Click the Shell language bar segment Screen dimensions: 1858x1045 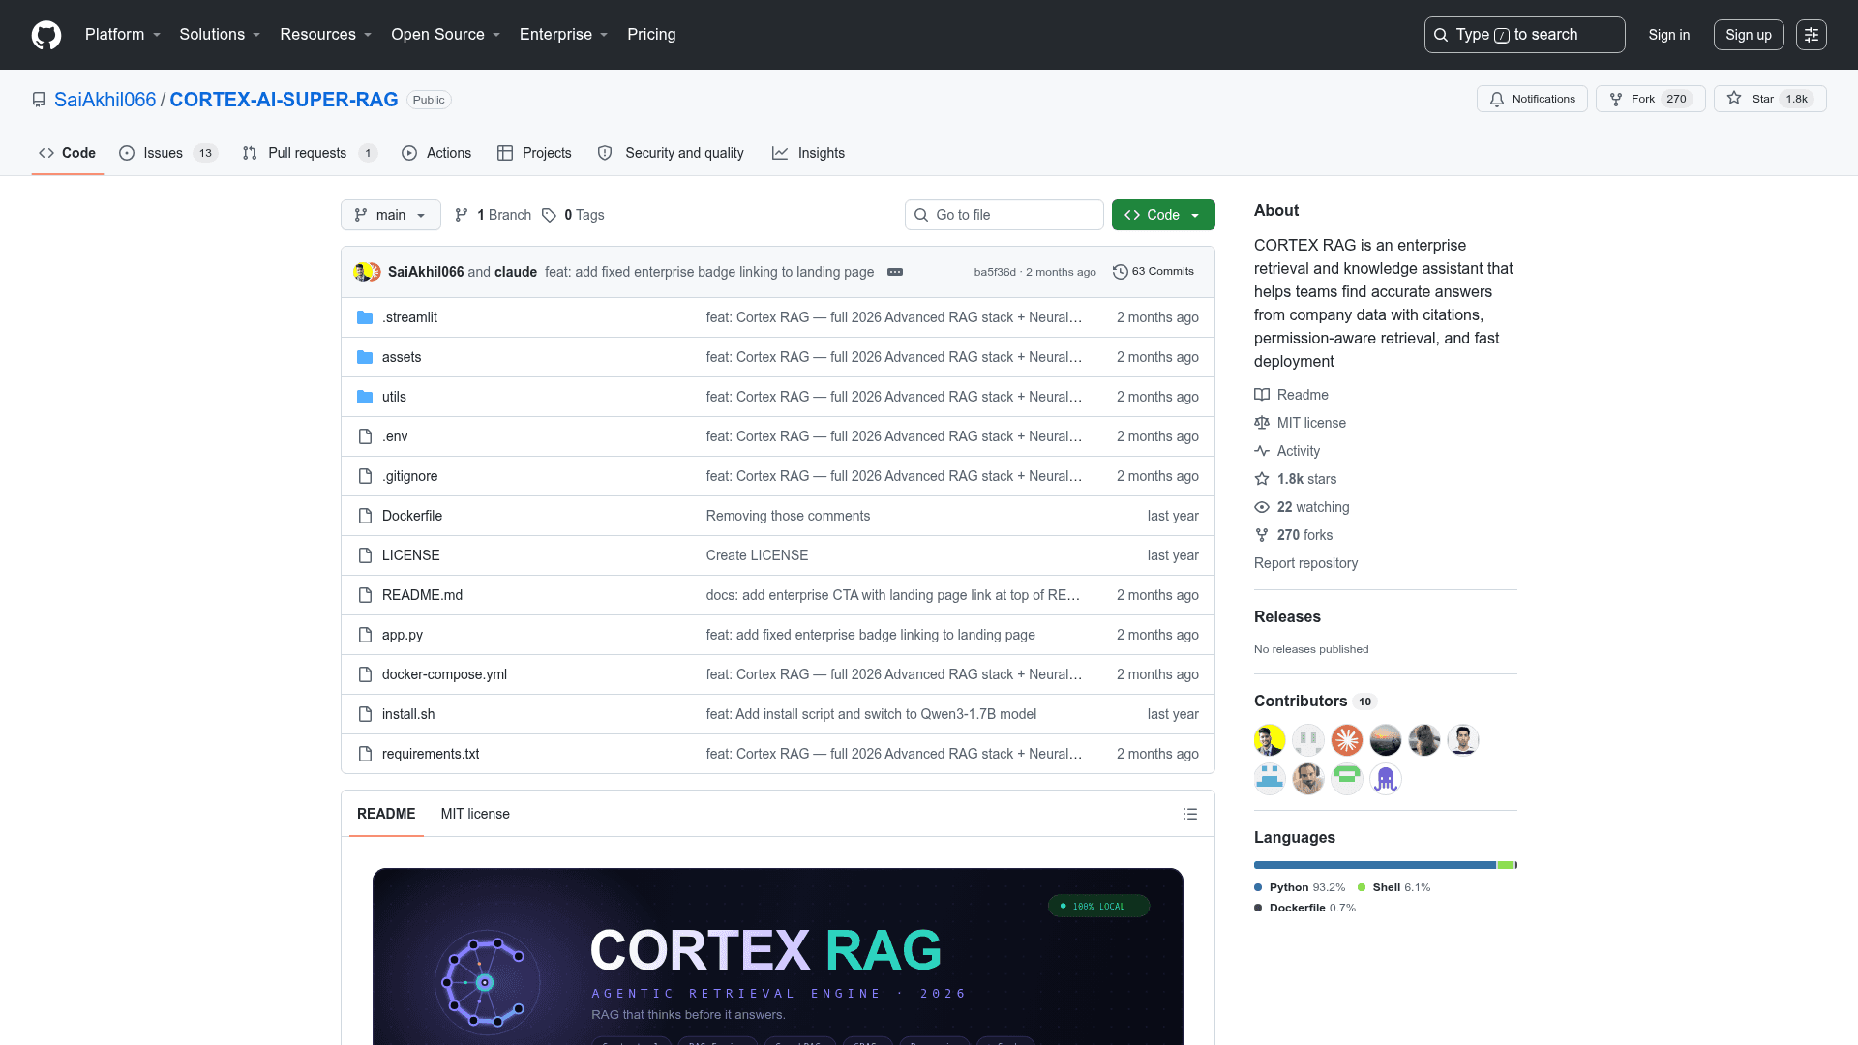[1506, 865]
